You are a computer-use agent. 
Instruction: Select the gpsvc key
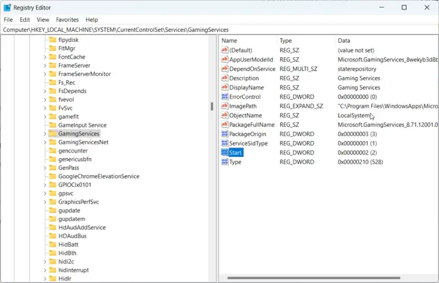click(66, 193)
